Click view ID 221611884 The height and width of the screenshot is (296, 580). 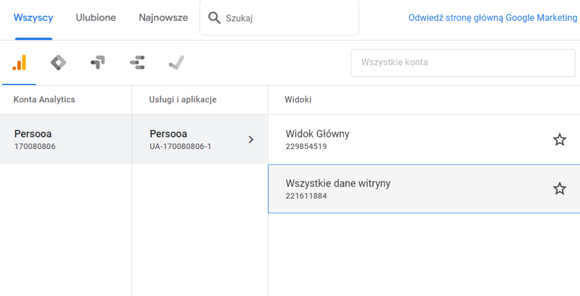pyautogui.click(x=306, y=196)
